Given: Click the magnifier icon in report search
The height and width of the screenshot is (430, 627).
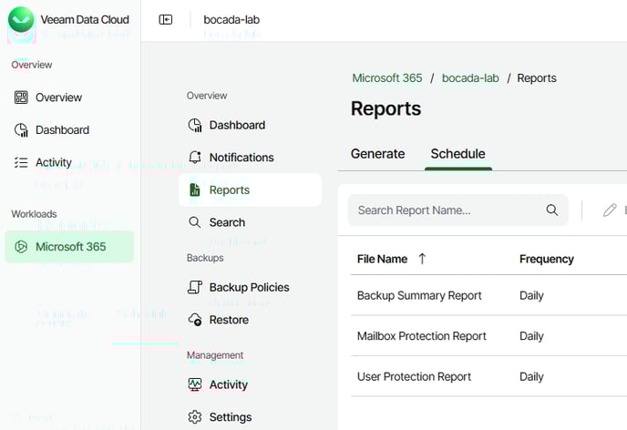Looking at the screenshot, I should 551,210.
